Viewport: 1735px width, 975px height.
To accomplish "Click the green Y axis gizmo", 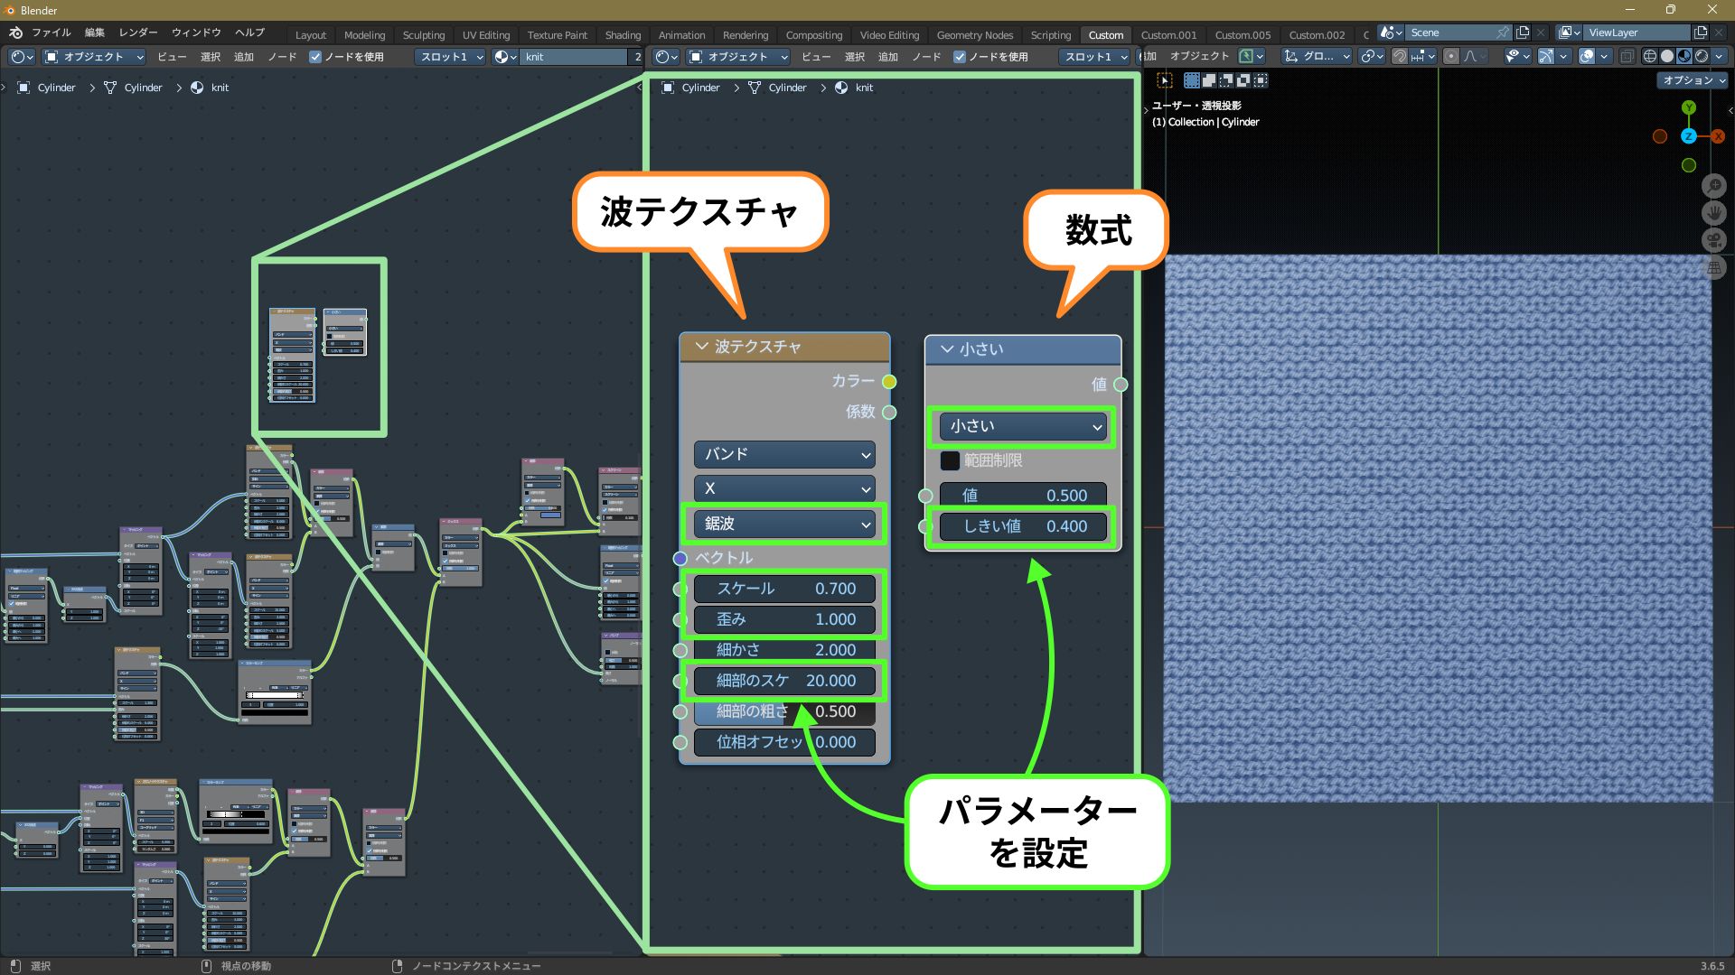I will pyautogui.click(x=1688, y=107).
